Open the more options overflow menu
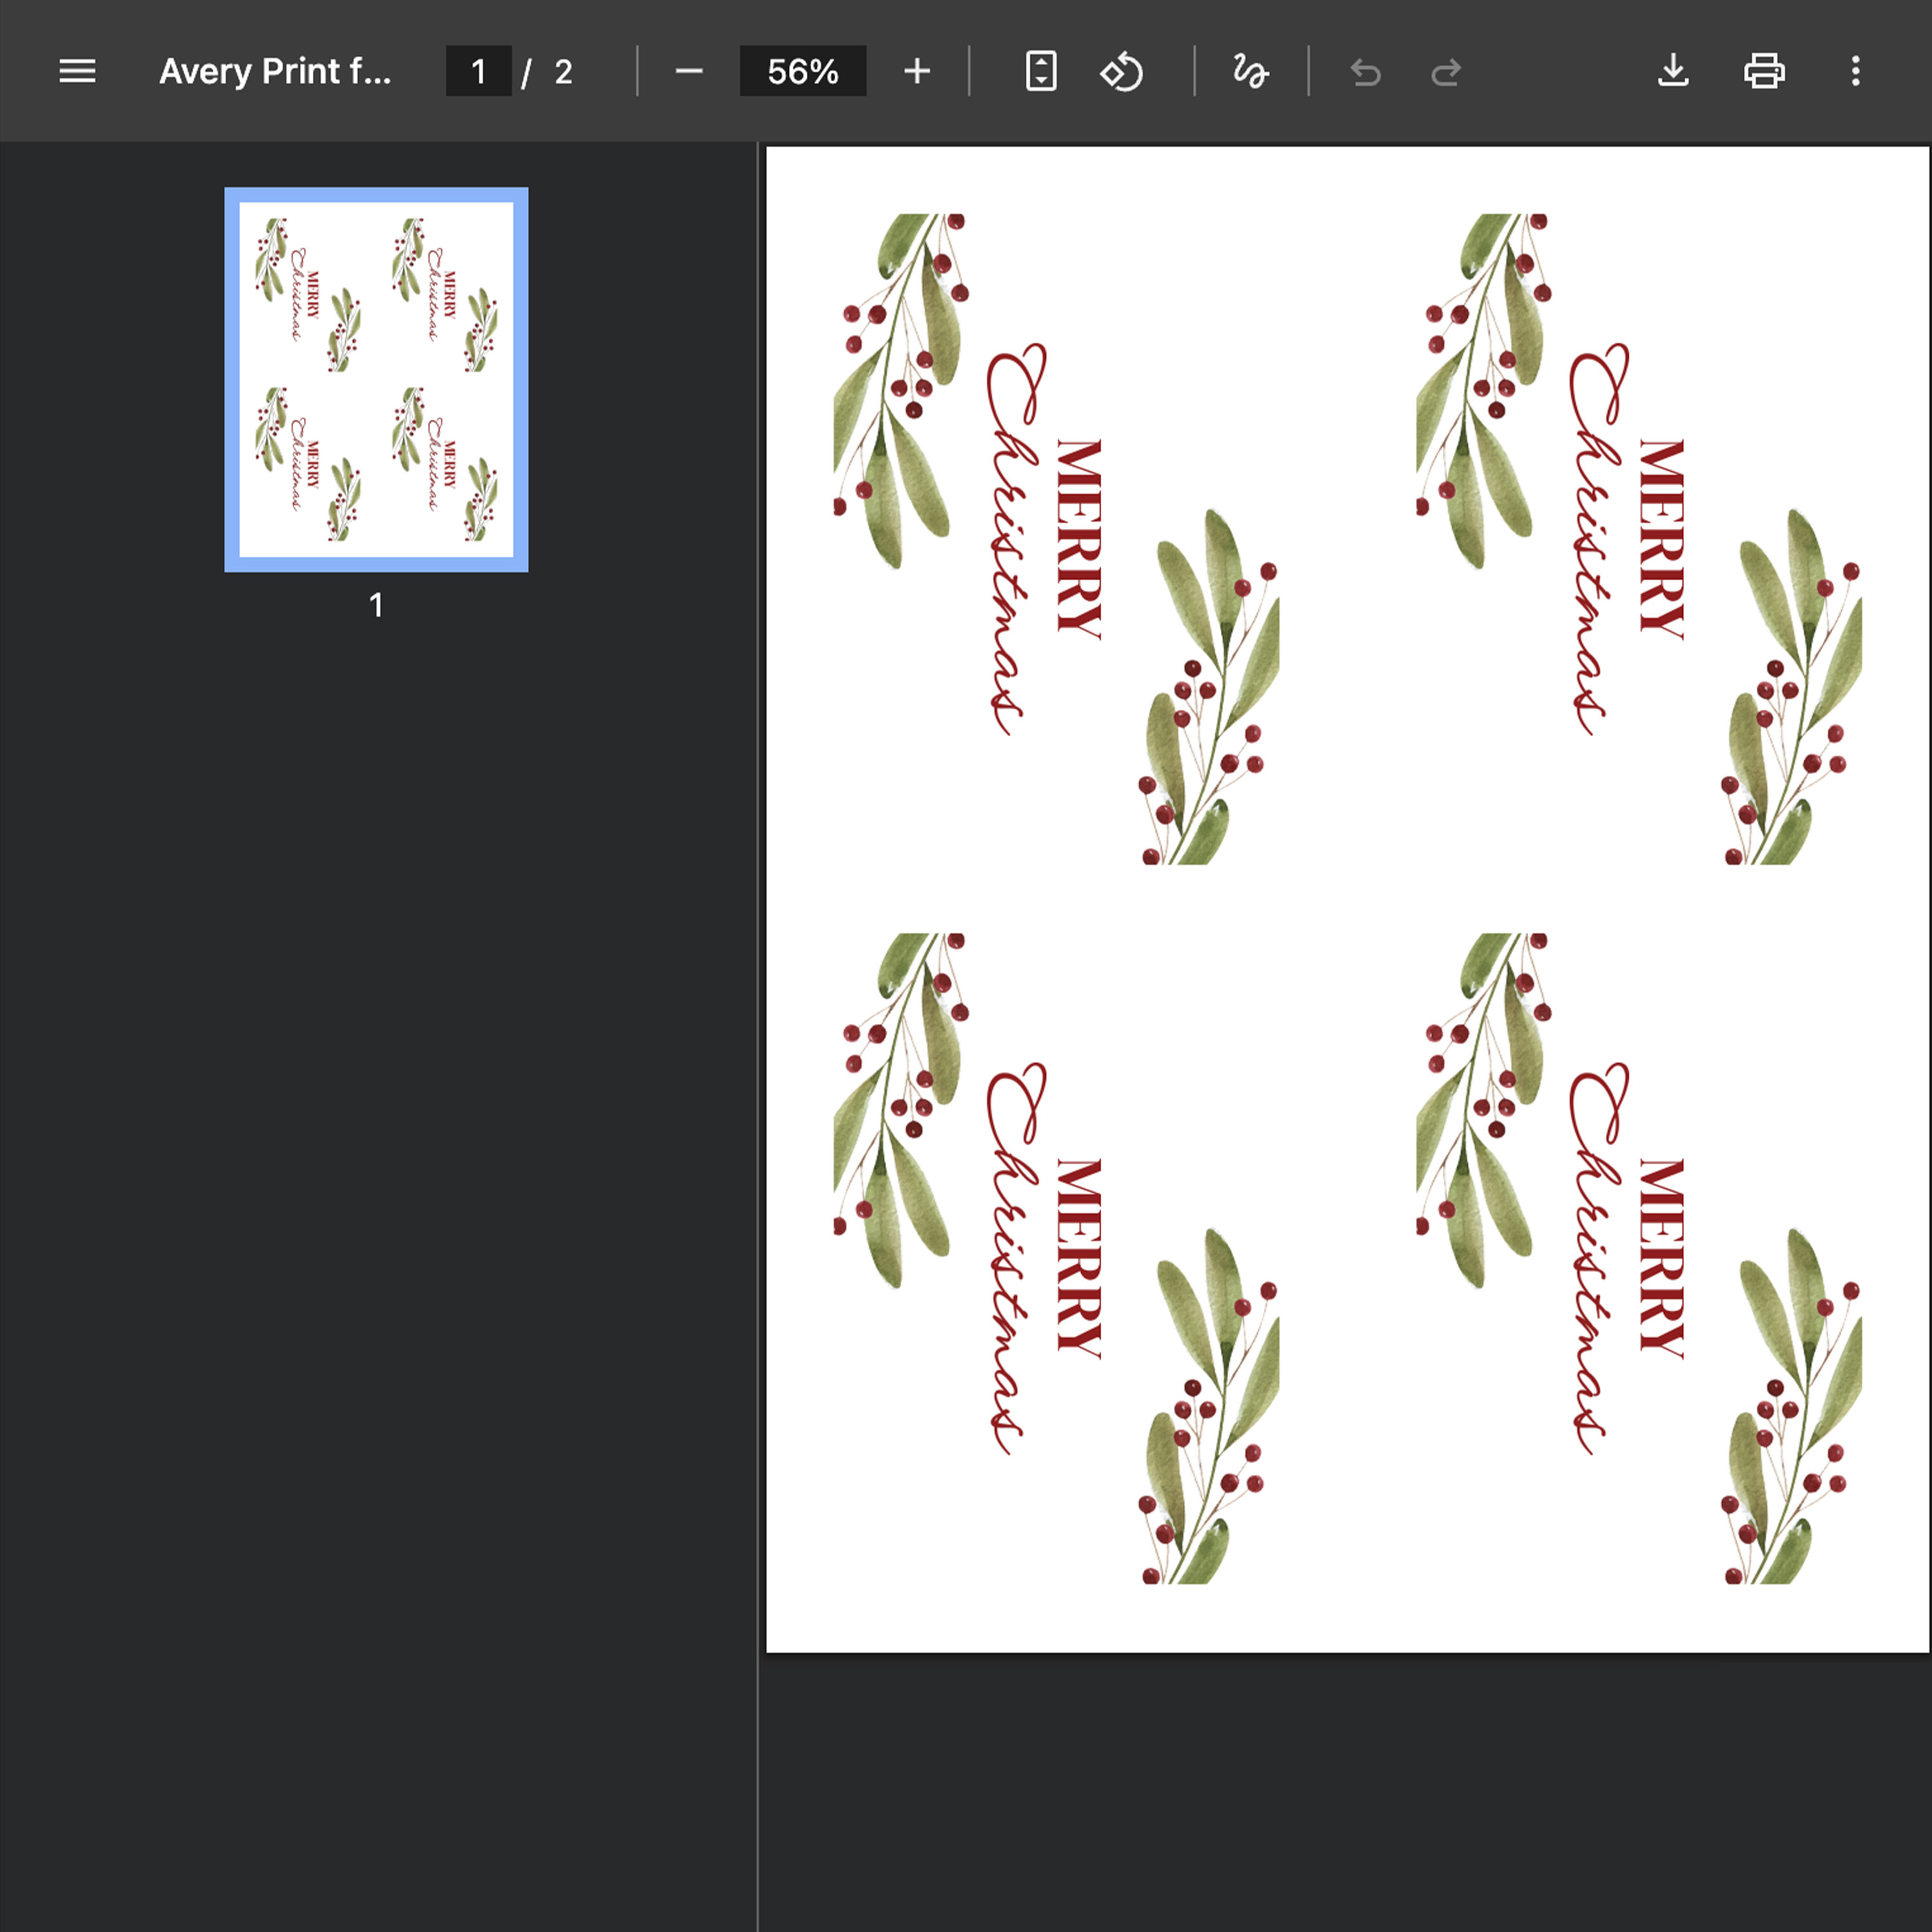Viewport: 1932px width, 1932px height. 1855,71
